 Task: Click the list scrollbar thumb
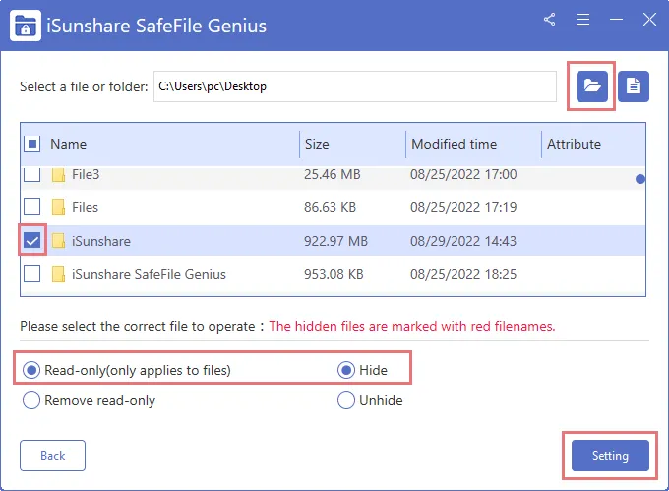click(x=640, y=179)
